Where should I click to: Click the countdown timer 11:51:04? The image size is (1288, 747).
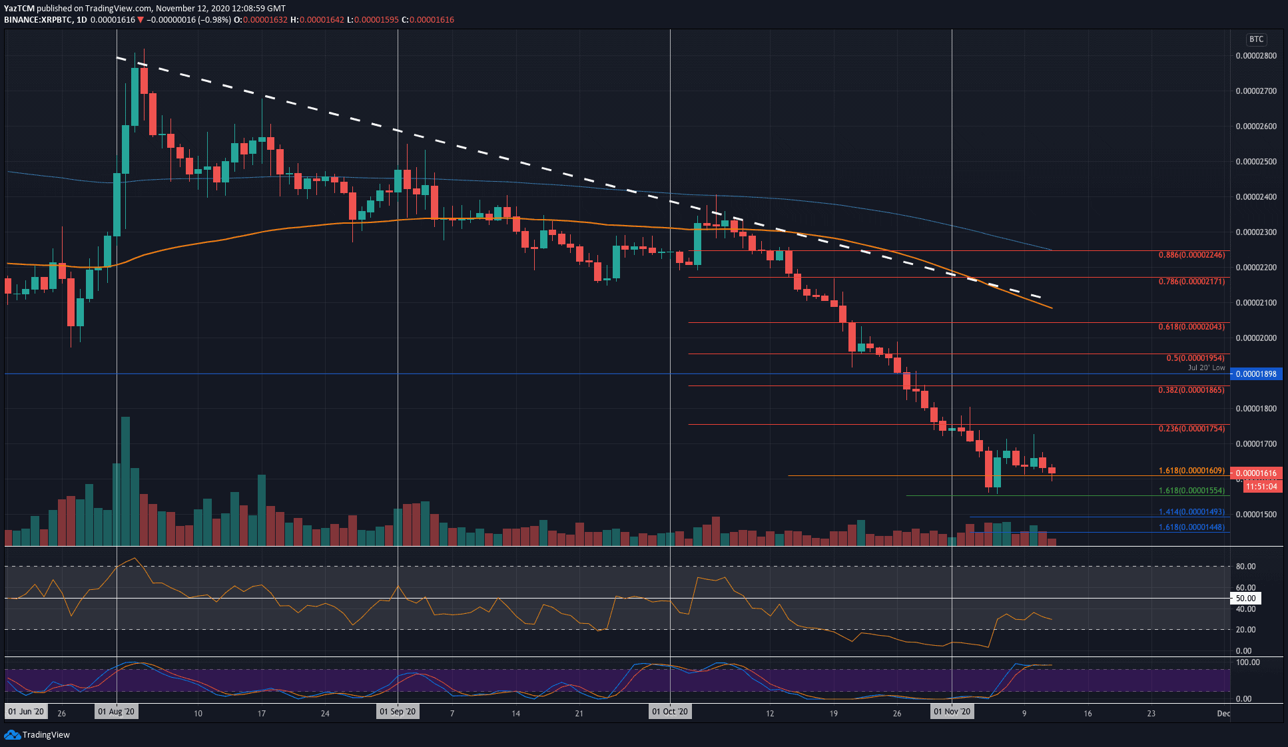[1261, 487]
